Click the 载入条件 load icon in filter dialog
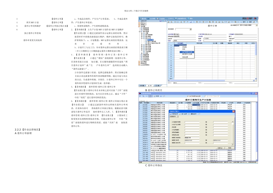Screen dimensions: 273x193 [180, 114]
